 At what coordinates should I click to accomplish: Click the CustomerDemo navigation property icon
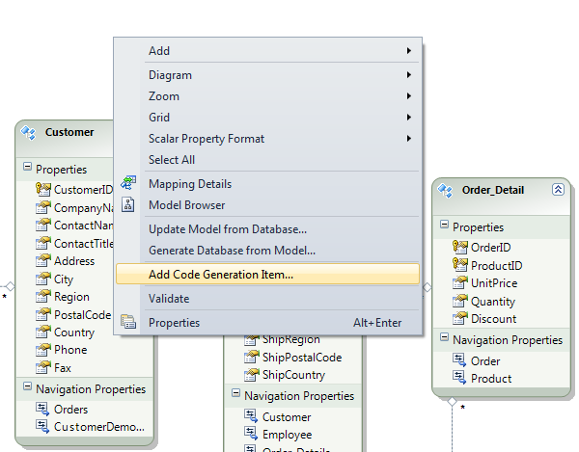(42, 426)
